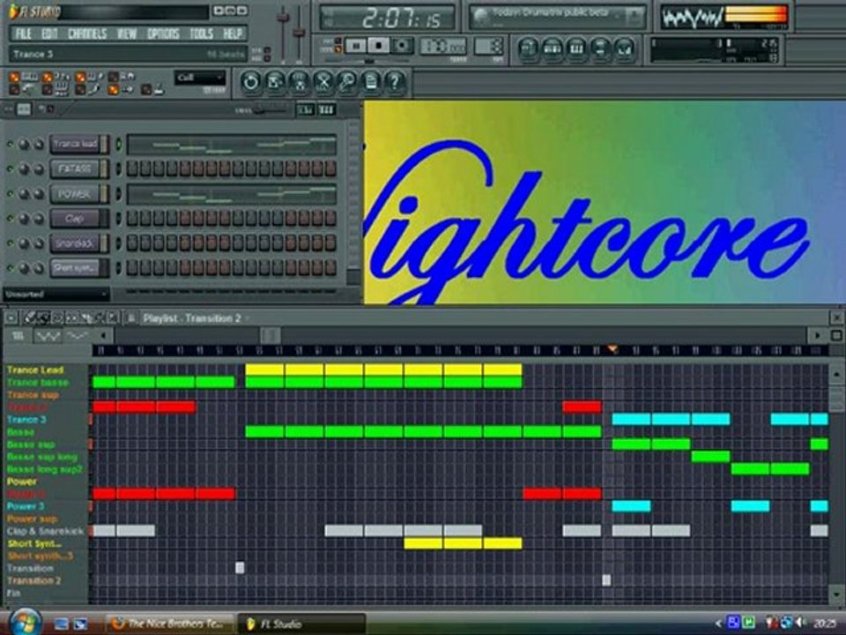846x635 pixels.
Task: Open the OPTIONS menu
Action: point(163,34)
